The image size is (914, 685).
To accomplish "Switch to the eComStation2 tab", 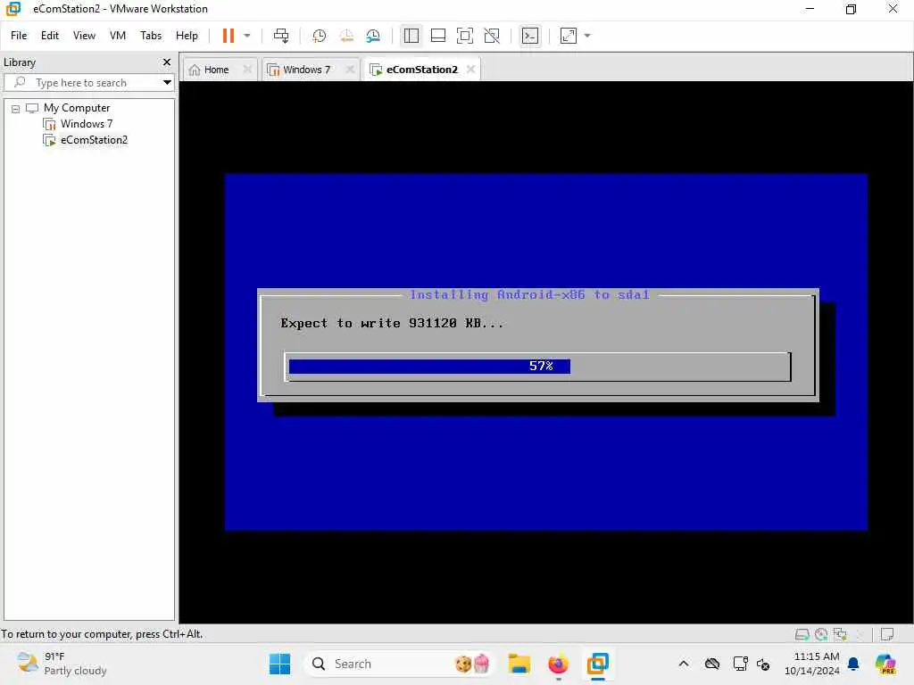I will point(416,70).
